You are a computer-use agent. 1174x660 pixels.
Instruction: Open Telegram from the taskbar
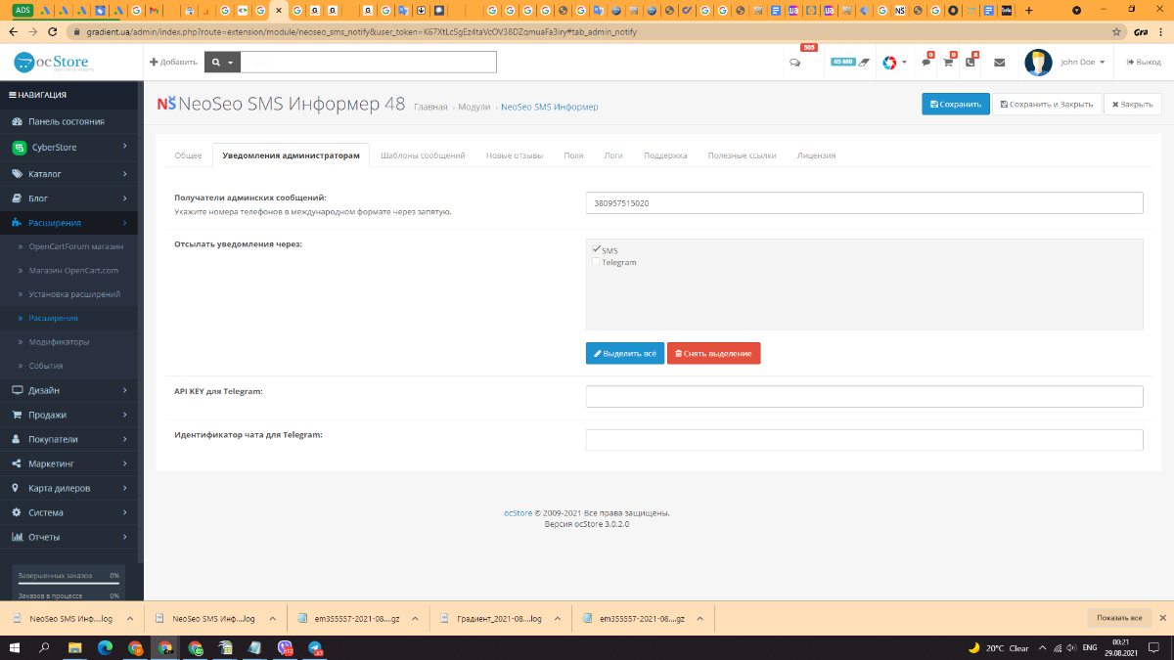[315, 647]
